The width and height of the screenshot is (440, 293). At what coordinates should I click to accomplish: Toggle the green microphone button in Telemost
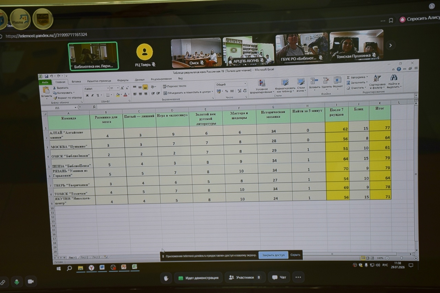coord(16,282)
